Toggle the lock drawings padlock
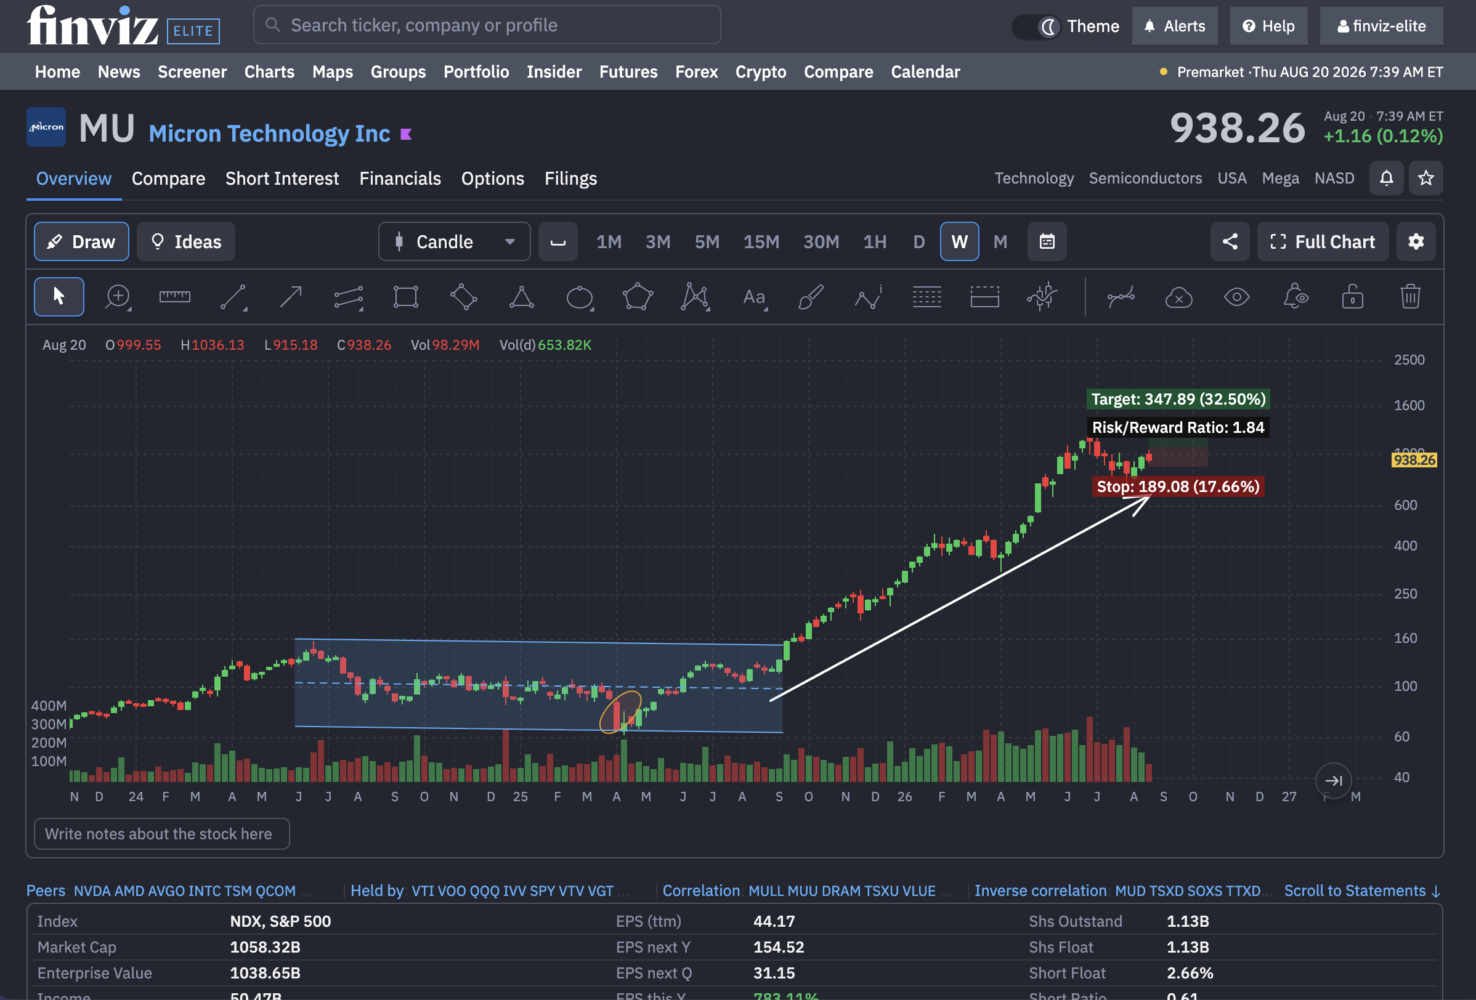 1352,297
